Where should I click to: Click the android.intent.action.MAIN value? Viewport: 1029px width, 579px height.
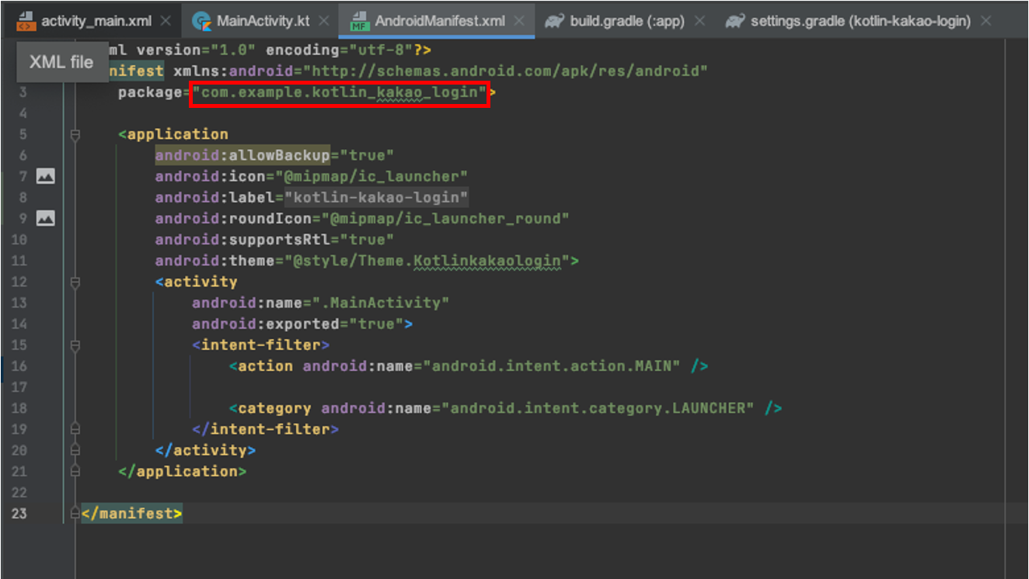pos(551,366)
